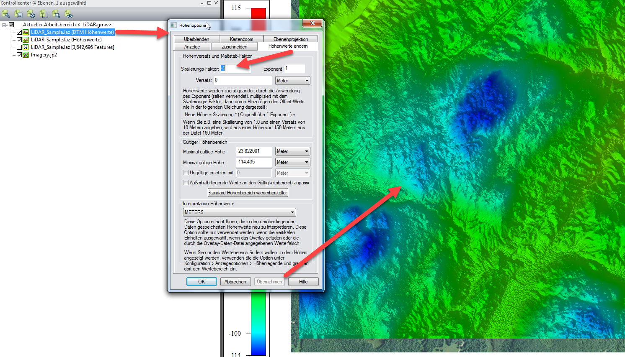Click zoom-to-layer magnifier icon in Kontrollcenter
Screen dimensions: 625x357
coord(56,14)
